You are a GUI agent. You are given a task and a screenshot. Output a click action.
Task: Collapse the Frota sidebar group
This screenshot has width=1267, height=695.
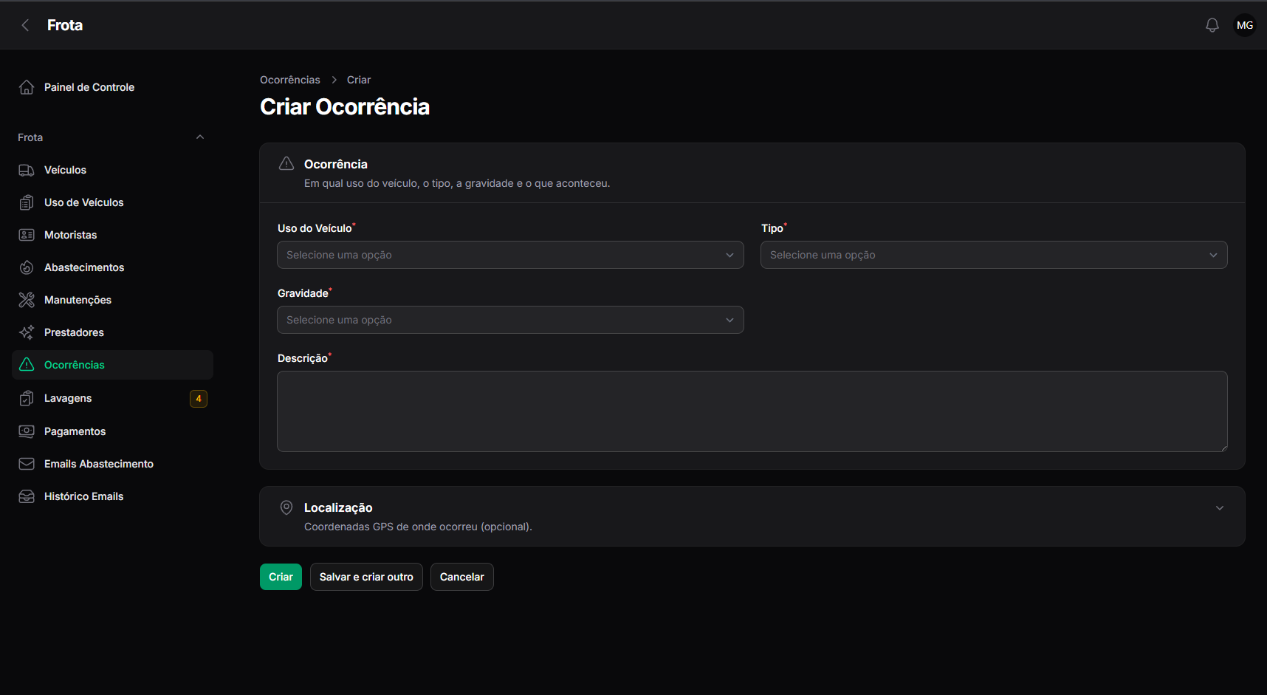click(x=200, y=137)
